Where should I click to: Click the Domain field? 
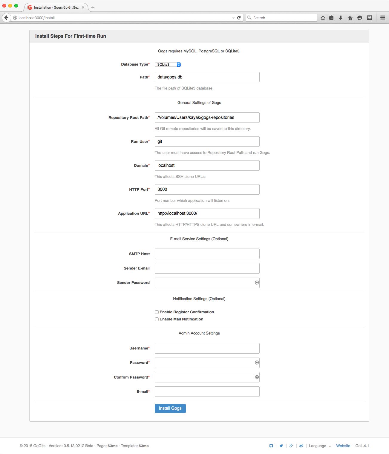[207, 165]
